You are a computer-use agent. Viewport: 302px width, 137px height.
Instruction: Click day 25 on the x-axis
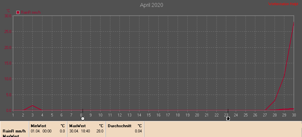click(246, 115)
